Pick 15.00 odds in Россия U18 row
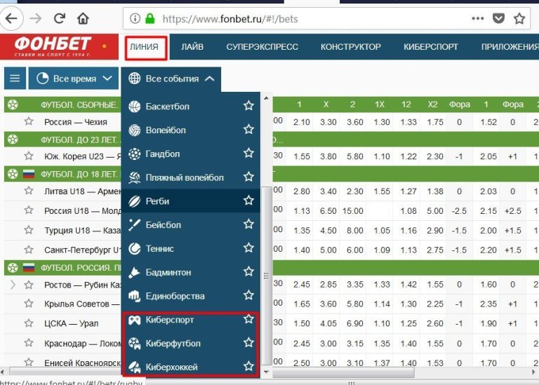 [x=353, y=211]
